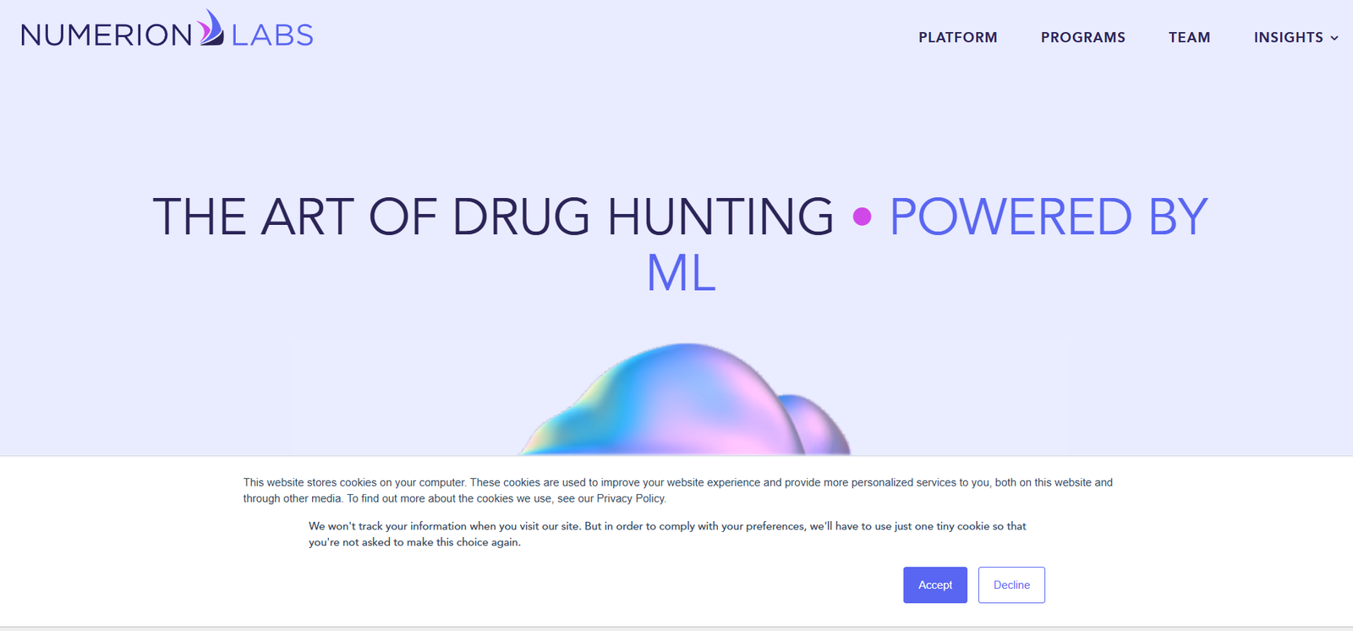Decline the cookie tracking

point(1011,584)
